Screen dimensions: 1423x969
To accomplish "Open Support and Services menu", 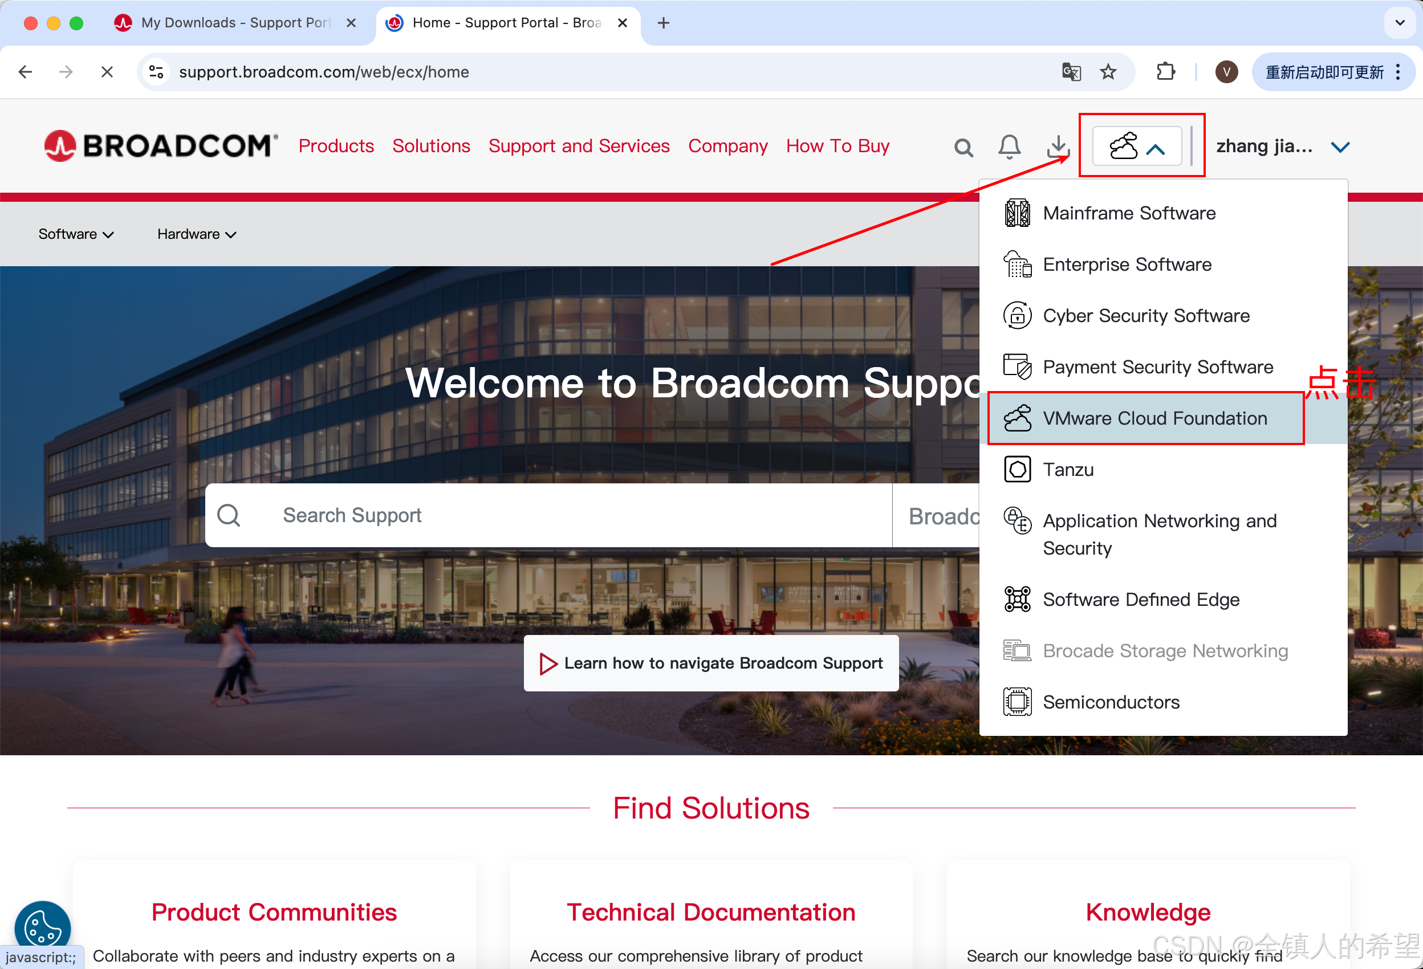I will [579, 146].
